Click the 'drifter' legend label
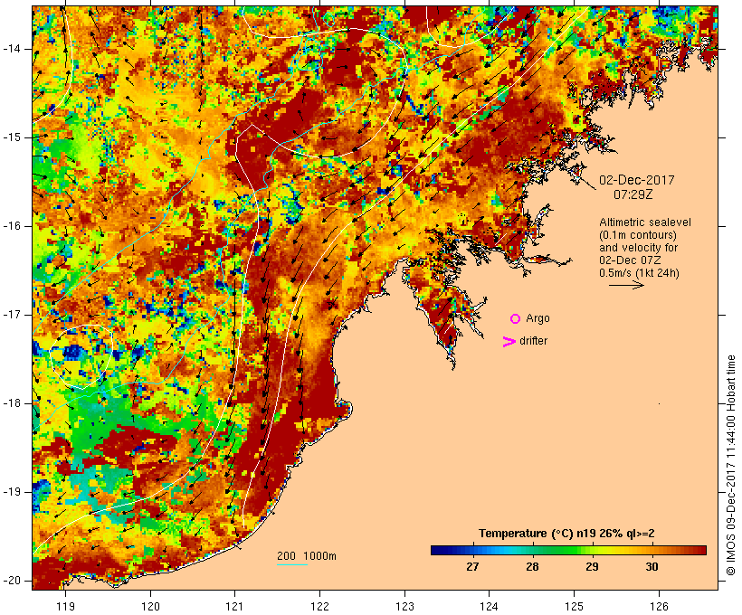The height and width of the screenshot is (615, 742). [533, 341]
